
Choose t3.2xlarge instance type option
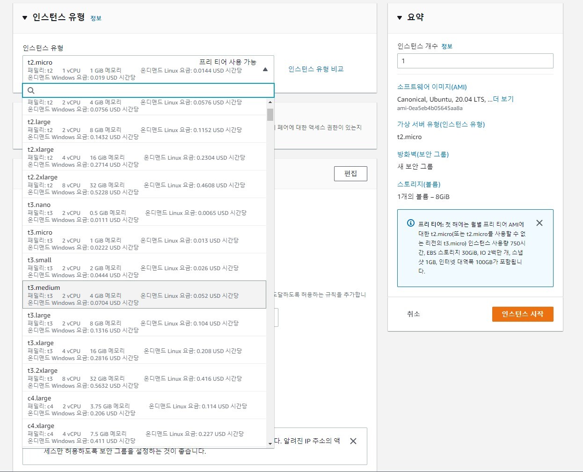(144, 378)
